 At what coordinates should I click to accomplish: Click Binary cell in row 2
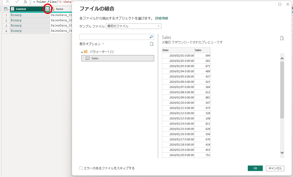(x=30, y=20)
